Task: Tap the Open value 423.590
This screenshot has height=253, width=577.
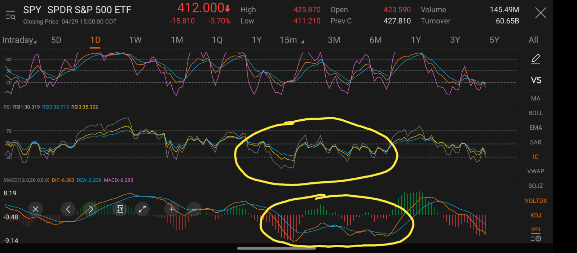Action: point(397,10)
